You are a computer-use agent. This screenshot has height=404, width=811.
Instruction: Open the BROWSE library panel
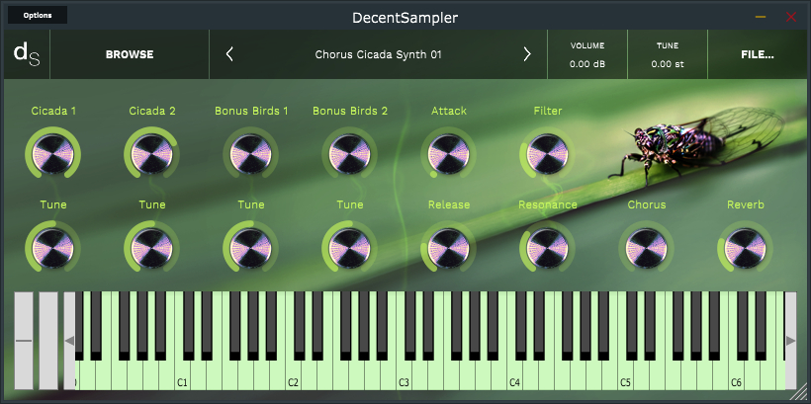(130, 54)
